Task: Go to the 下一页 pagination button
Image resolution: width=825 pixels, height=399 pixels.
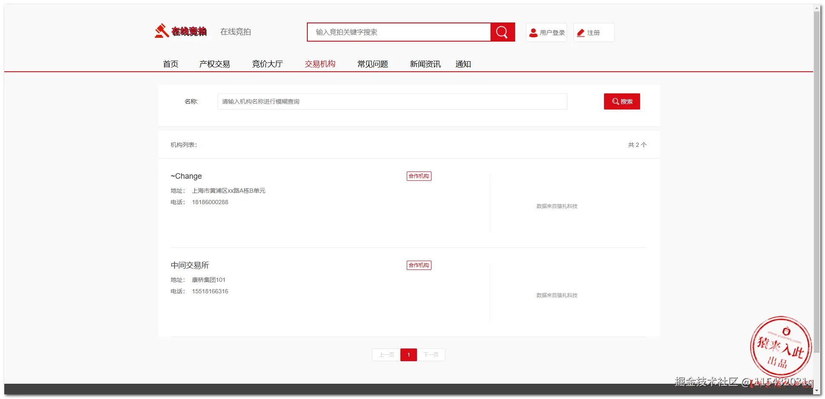Action: click(431, 355)
